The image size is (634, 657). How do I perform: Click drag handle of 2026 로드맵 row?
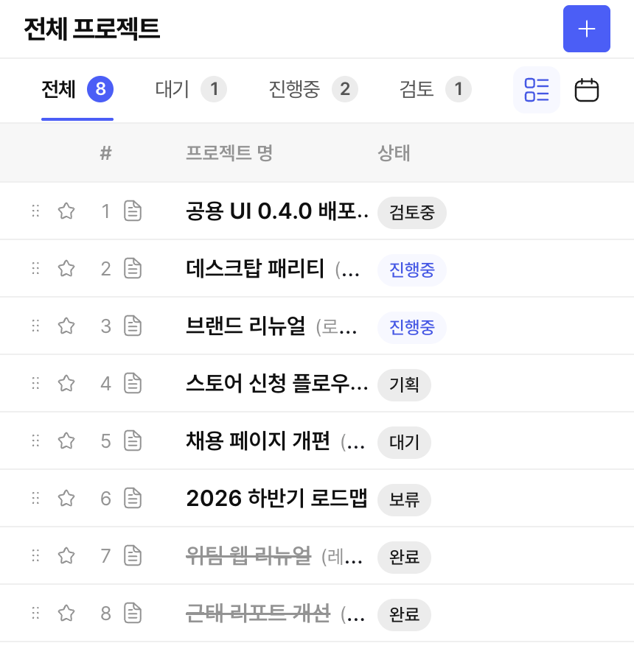(35, 498)
